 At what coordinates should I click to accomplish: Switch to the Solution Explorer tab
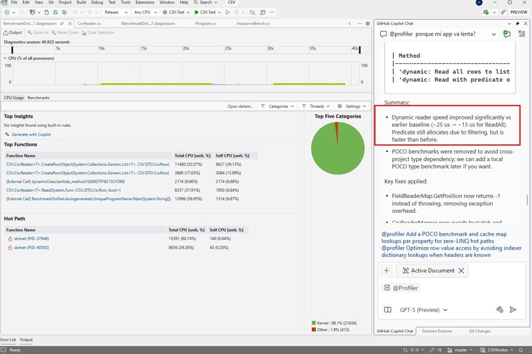tap(436, 331)
